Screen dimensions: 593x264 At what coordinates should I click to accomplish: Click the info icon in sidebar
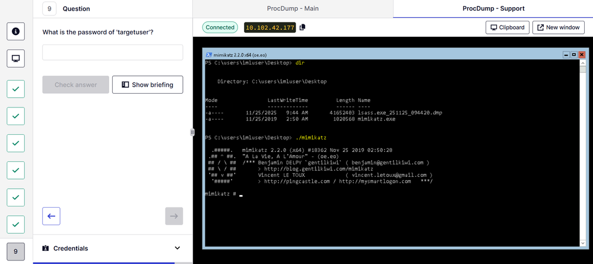pyautogui.click(x=15, y=31)
